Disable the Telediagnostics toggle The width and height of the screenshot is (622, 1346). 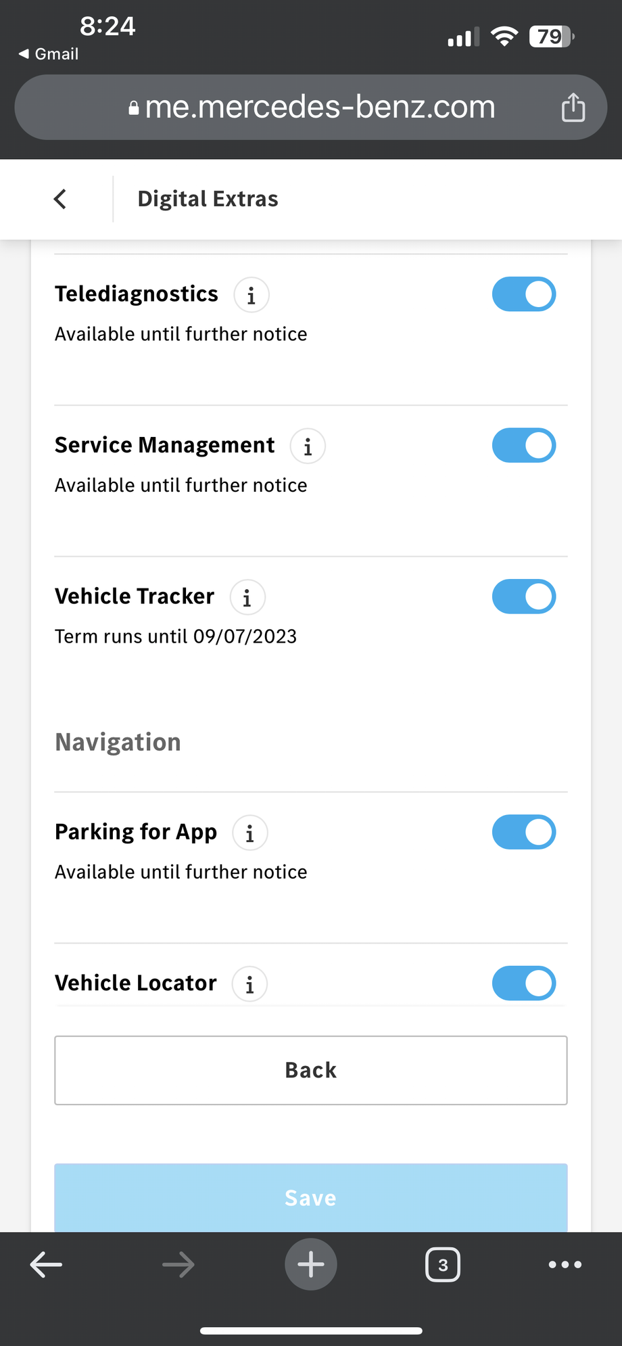pos(524,294)
